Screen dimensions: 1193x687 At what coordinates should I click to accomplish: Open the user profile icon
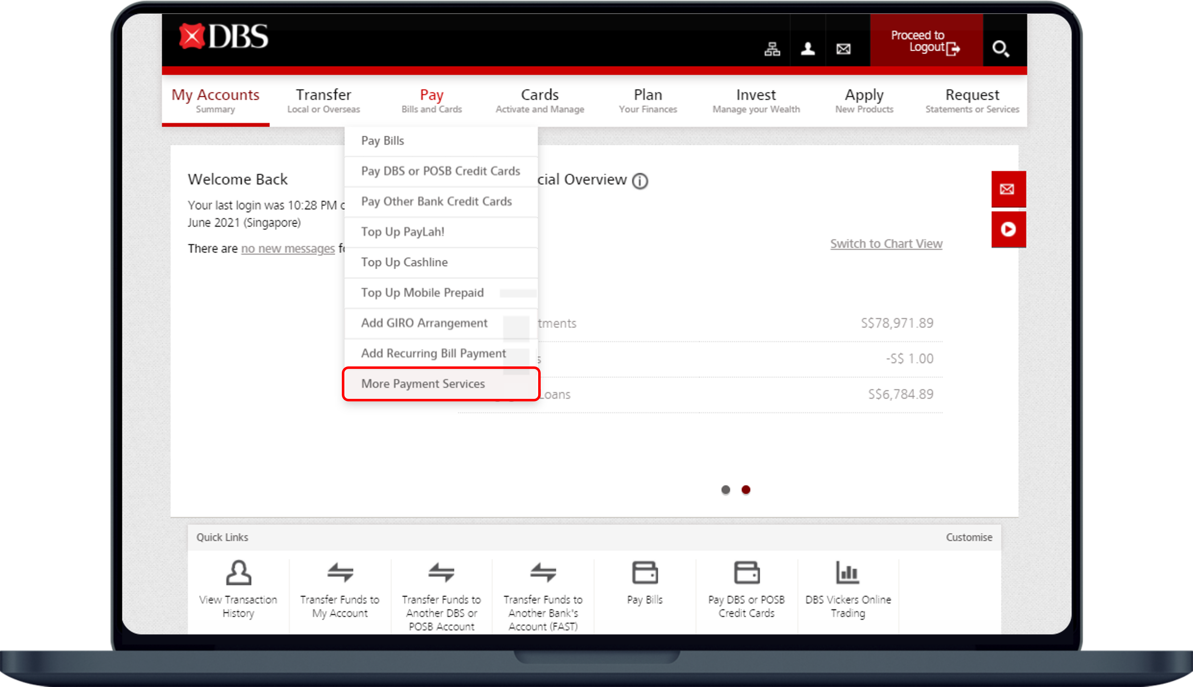[808, 49]
